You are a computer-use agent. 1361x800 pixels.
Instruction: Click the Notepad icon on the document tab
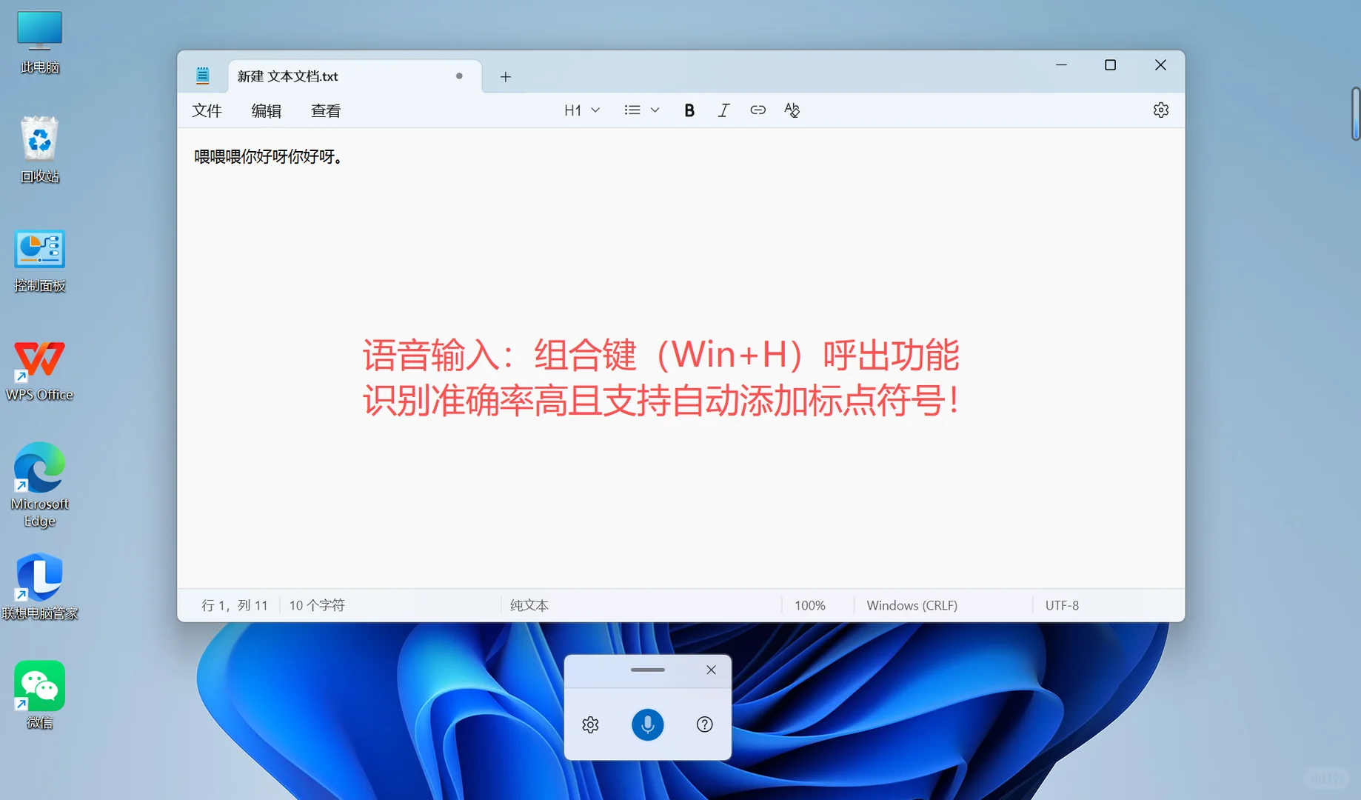[203, 75]
